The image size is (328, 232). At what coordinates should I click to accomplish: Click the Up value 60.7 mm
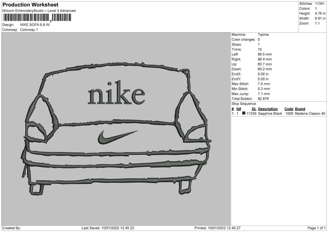(x=265, y=64)
